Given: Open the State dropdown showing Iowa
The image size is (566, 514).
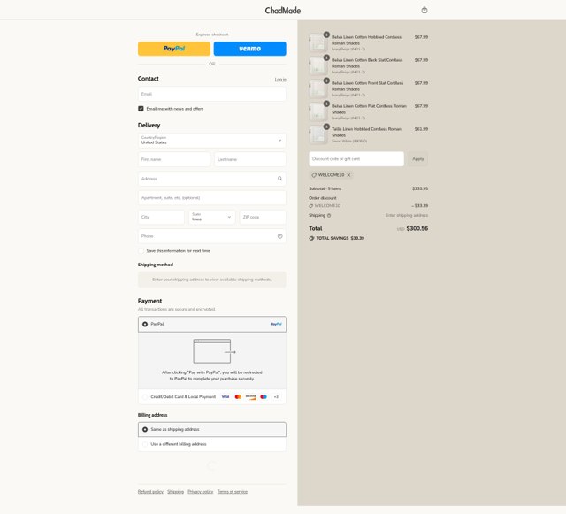Looking at the screenshot, I should 212,217.
